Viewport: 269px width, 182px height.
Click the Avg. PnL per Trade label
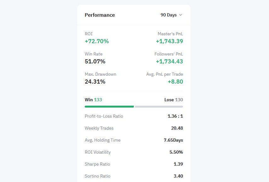[164, 74]
